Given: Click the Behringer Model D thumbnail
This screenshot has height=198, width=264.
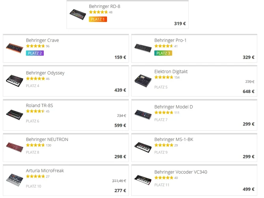Looking at the screenshot, I should [x=142, y=114].
